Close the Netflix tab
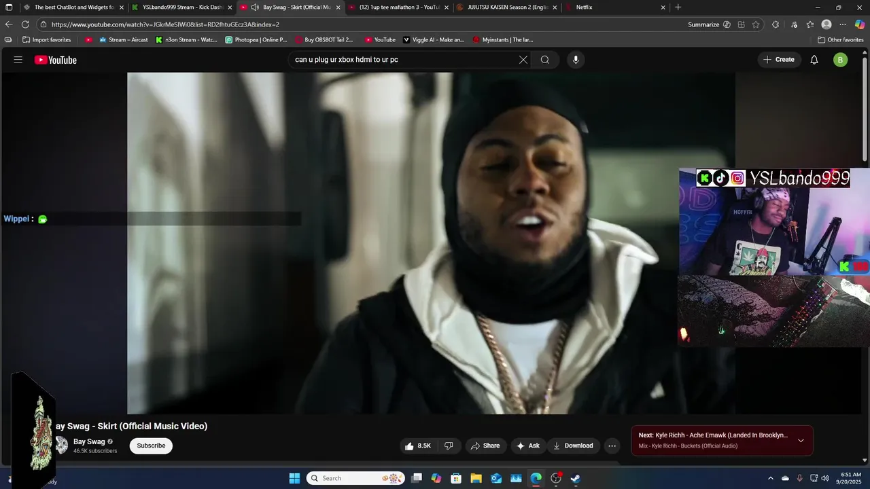 tap(663, 7)
